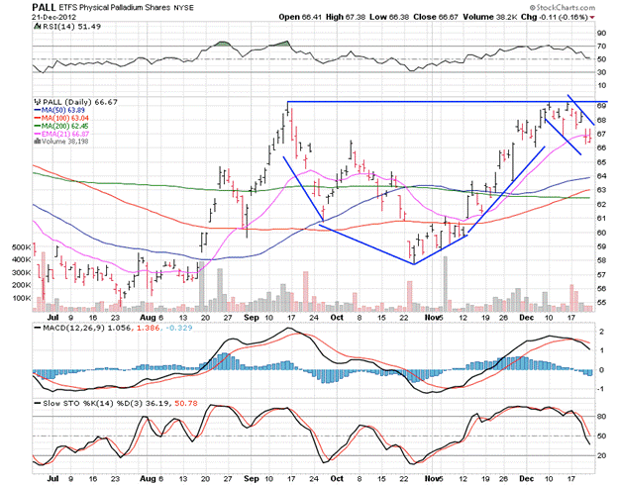Select the MA(200) green legend entry
Image resolution: width=618 pixels, height=485 pixels.
pos(60,127)
